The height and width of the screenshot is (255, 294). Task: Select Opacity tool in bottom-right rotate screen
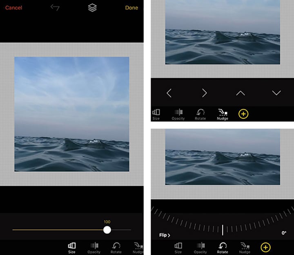click(x=200, y=248)
